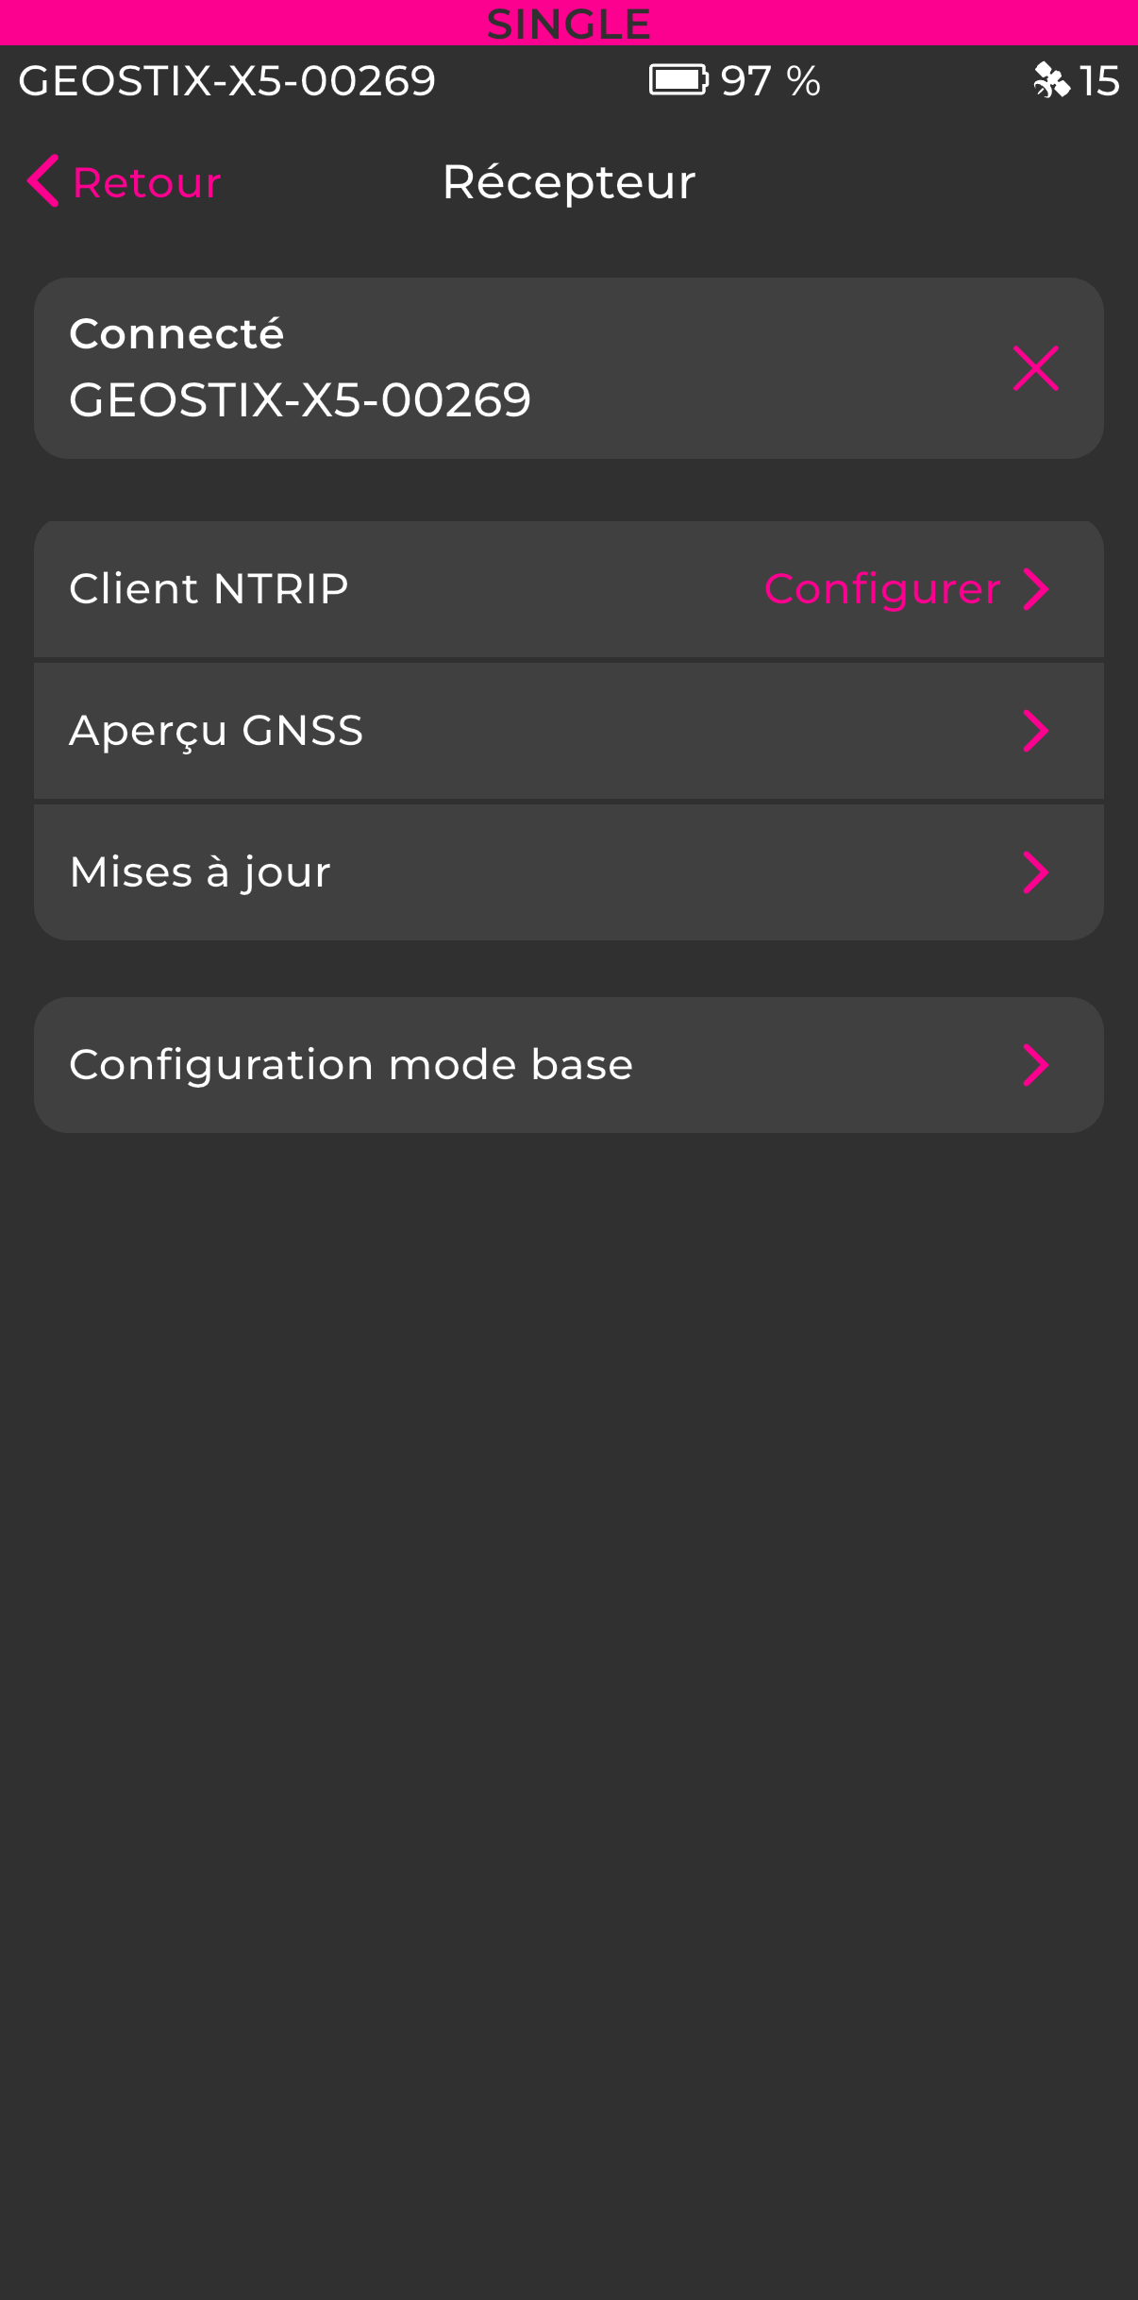The width and height of the screenshot is (1138, 2300).
Task: Tap GEOSTIX-X5-00269 name in the Connecté card
Action: tap(300, 399)
